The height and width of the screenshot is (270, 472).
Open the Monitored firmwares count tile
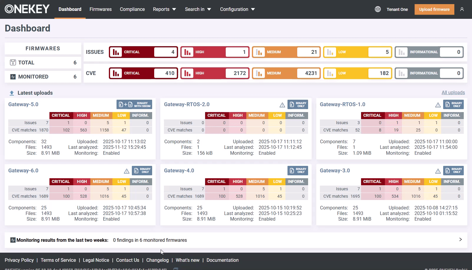click(43, 77)
